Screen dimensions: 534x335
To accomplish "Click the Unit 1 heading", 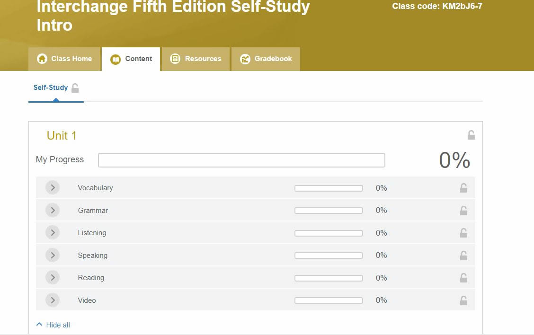I will (62, 135).
